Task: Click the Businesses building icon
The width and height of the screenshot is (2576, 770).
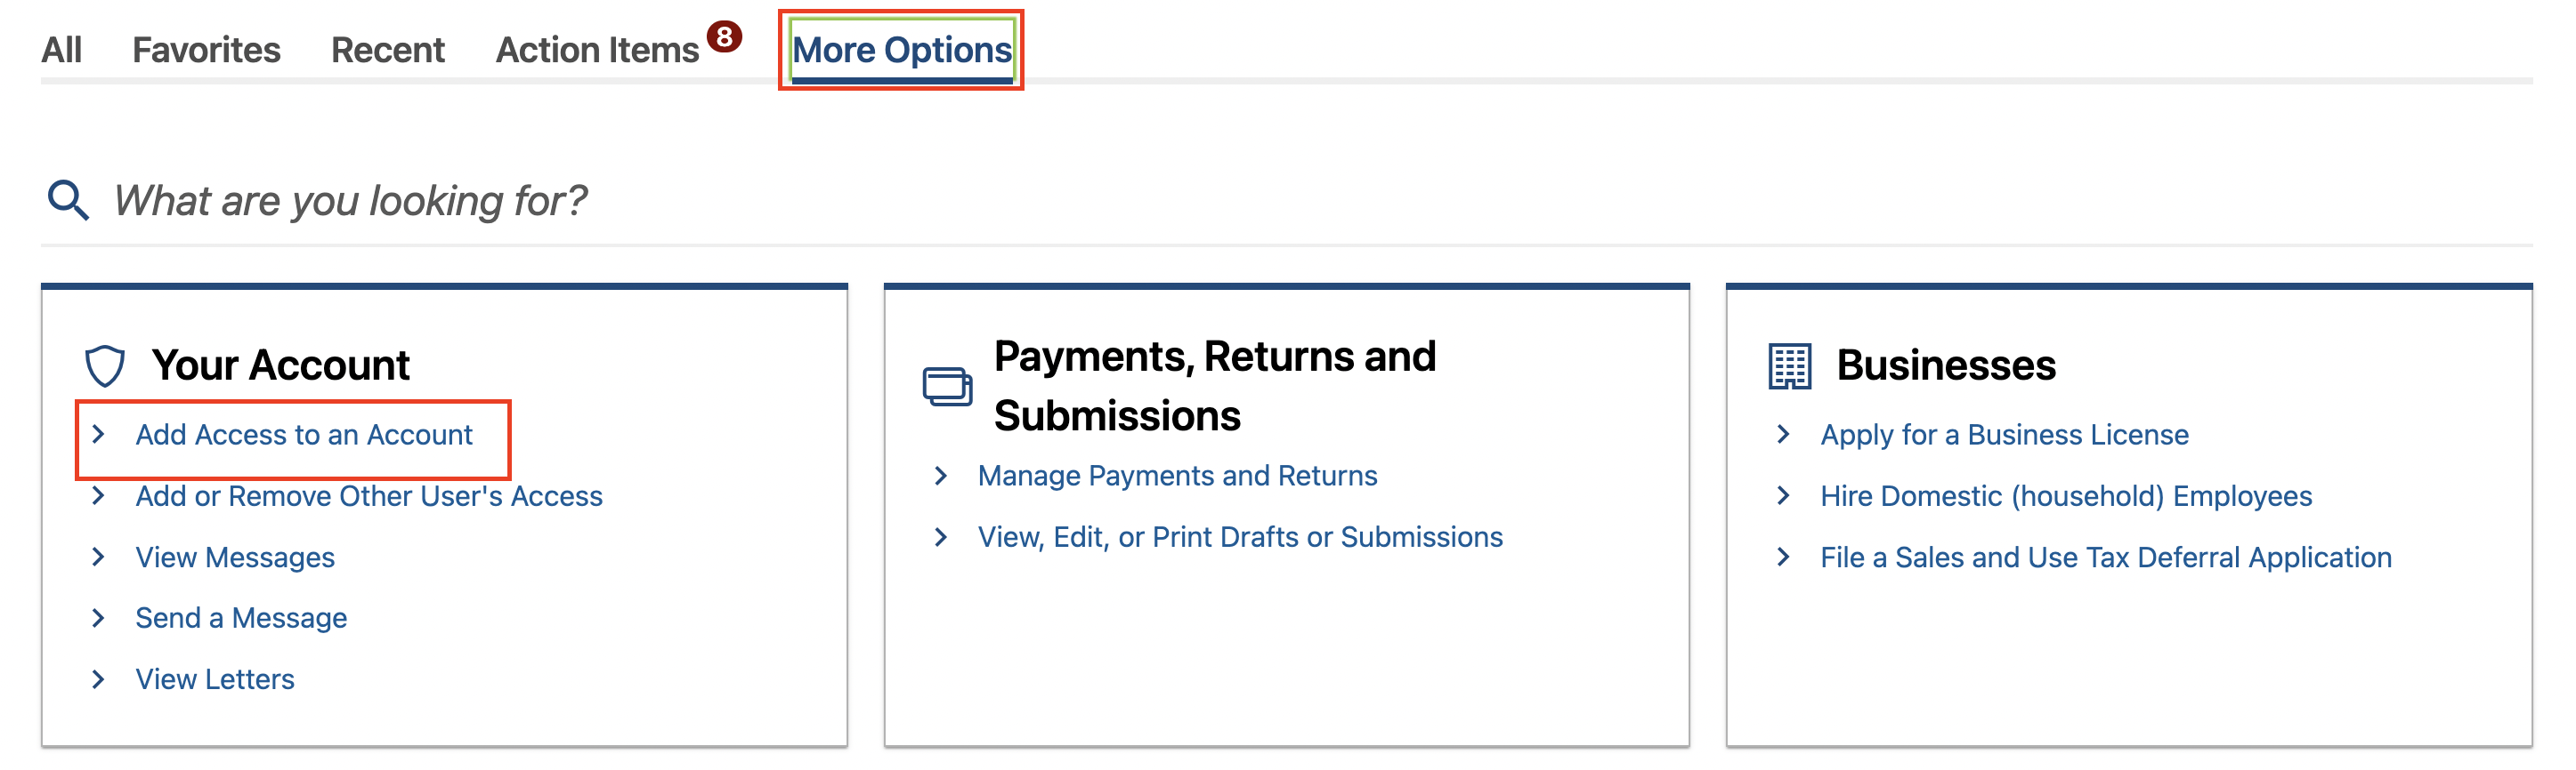Action: pyautogui.click(x=1789, y=365)
